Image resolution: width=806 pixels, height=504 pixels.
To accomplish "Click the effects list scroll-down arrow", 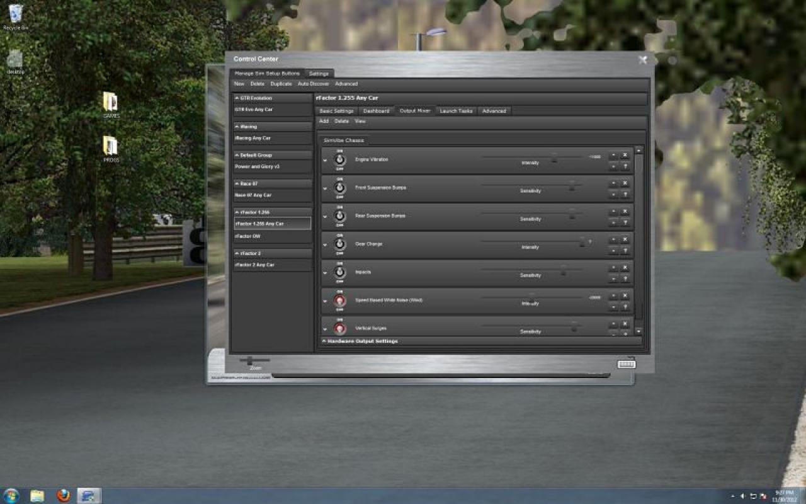I will [639, 331].
